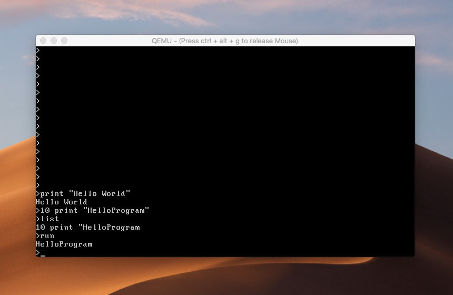Click the "run" command text
Image resolution: width=453 pixels, height=295 pixels.
point(47,235)
